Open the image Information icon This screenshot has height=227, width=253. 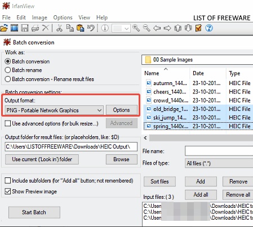(x=105, y=28)
